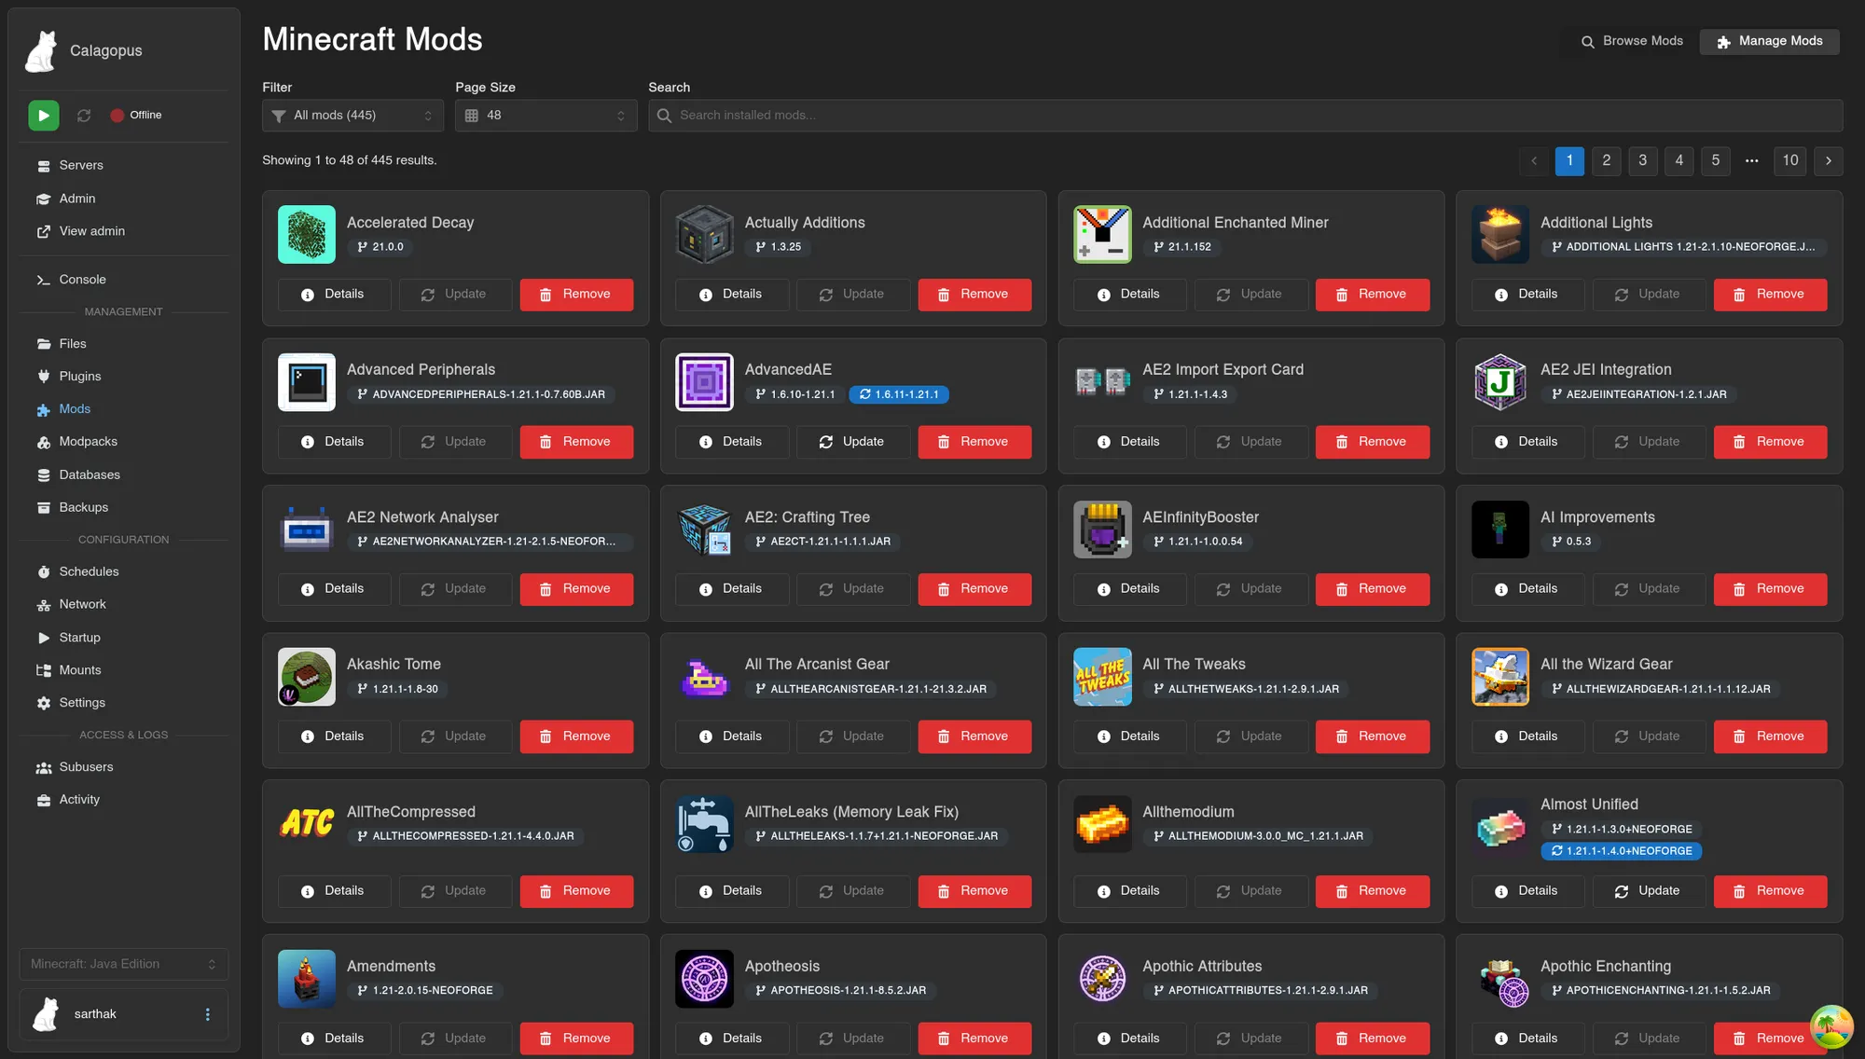Screen dimensions: 1865x1059
Task: Click the Additional Lights mod icon
Action: pos(1500,234)
